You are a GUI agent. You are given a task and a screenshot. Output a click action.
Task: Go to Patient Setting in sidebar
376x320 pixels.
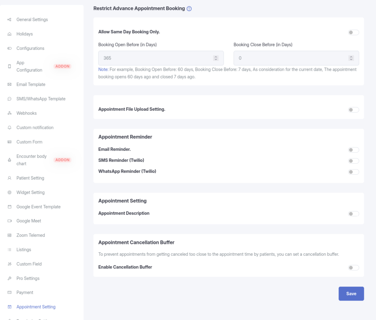(x=30, y=178)
